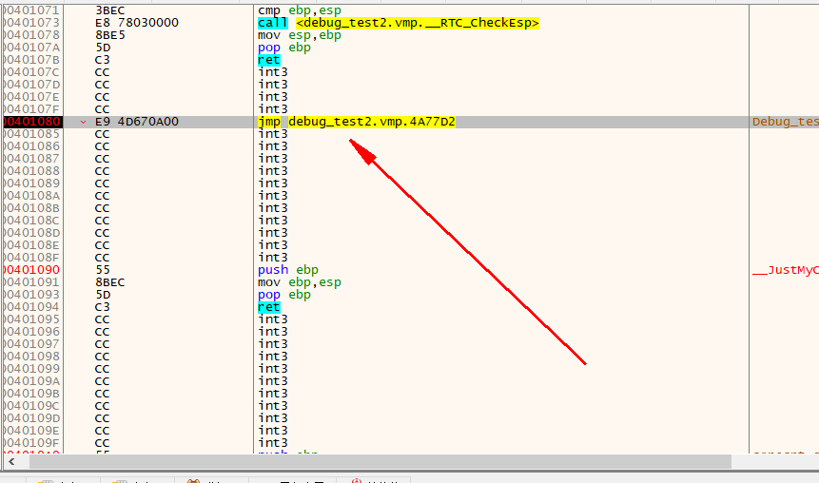Image resolution: width=819 pixels, height=483 pixels.
Task: Select the jmp debug_test2.vmp.4A77D2 instruction
Action: [357, 122]
